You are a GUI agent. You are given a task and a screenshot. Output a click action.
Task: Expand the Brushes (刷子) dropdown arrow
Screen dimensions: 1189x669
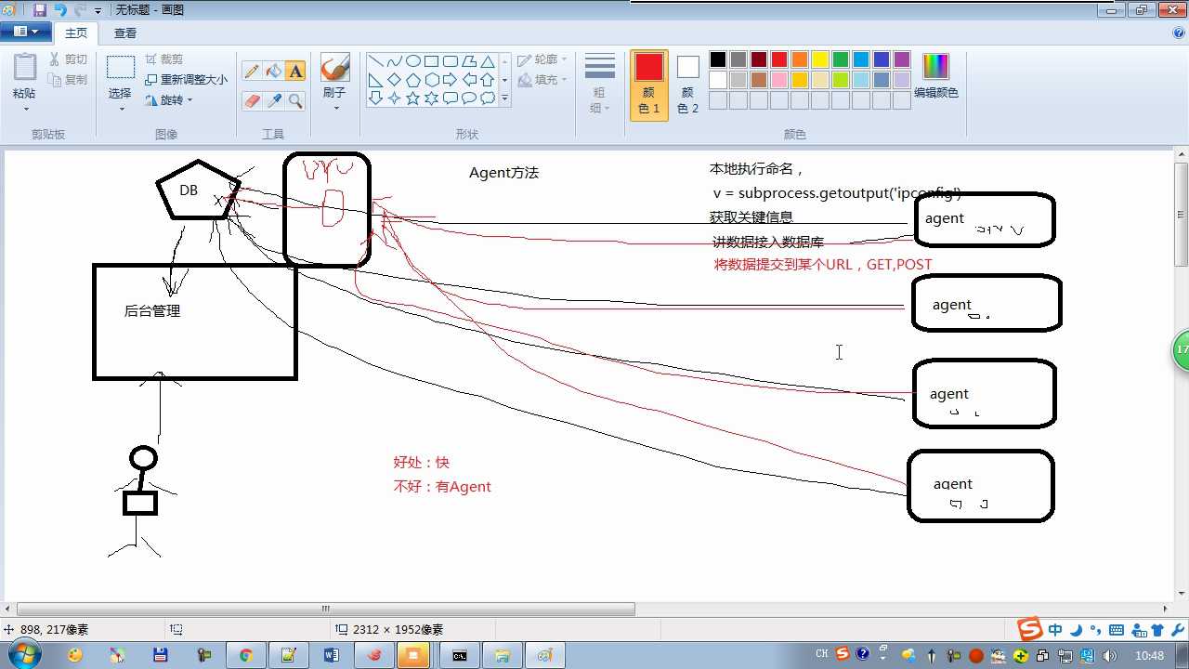click(334, 109)
